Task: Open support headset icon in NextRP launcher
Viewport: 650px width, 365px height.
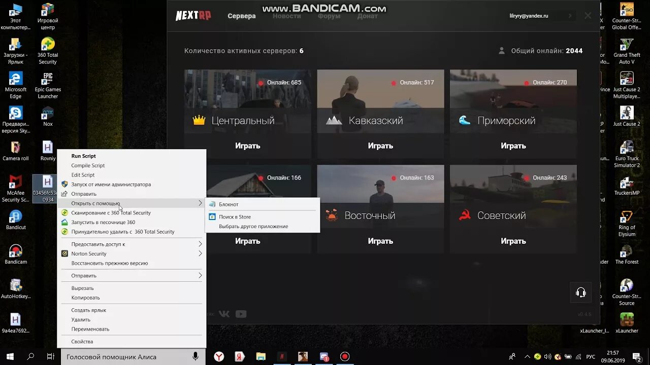Action: click(581, 293)
